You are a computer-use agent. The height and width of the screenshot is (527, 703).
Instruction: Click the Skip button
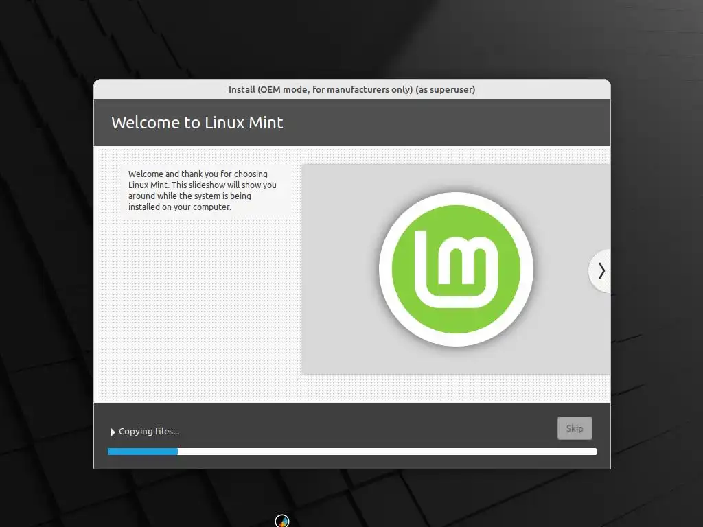575,428
